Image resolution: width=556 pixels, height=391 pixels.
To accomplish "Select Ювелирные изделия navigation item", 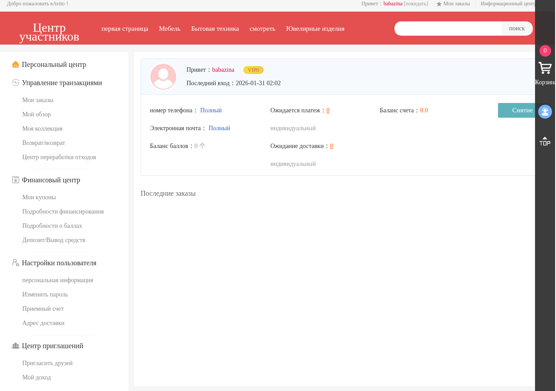I will pos(315,29).
